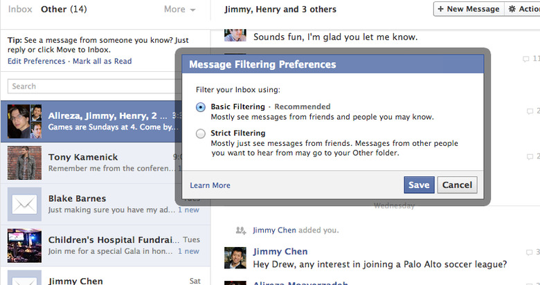Click the Save button in the dialog
Image resolution: width=540 pixels, height=285 pixels.
[x=419, y=185]
